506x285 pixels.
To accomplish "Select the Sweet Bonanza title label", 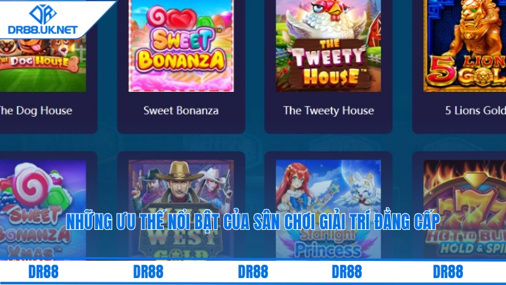I will tap(181, 110).
